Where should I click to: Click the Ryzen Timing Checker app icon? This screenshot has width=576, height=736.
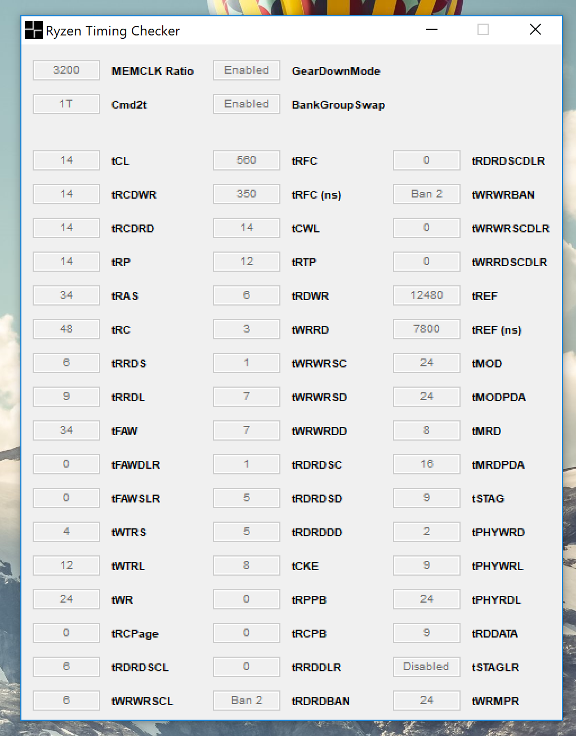coord(33,30)
